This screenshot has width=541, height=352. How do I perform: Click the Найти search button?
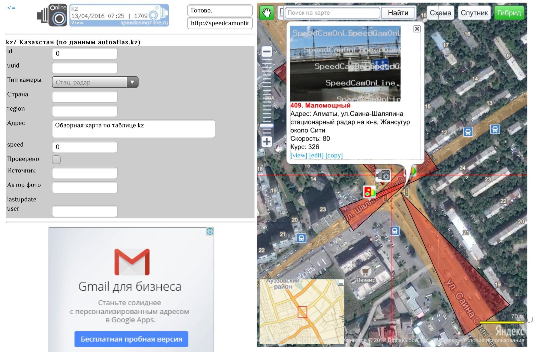coord(398,13)
